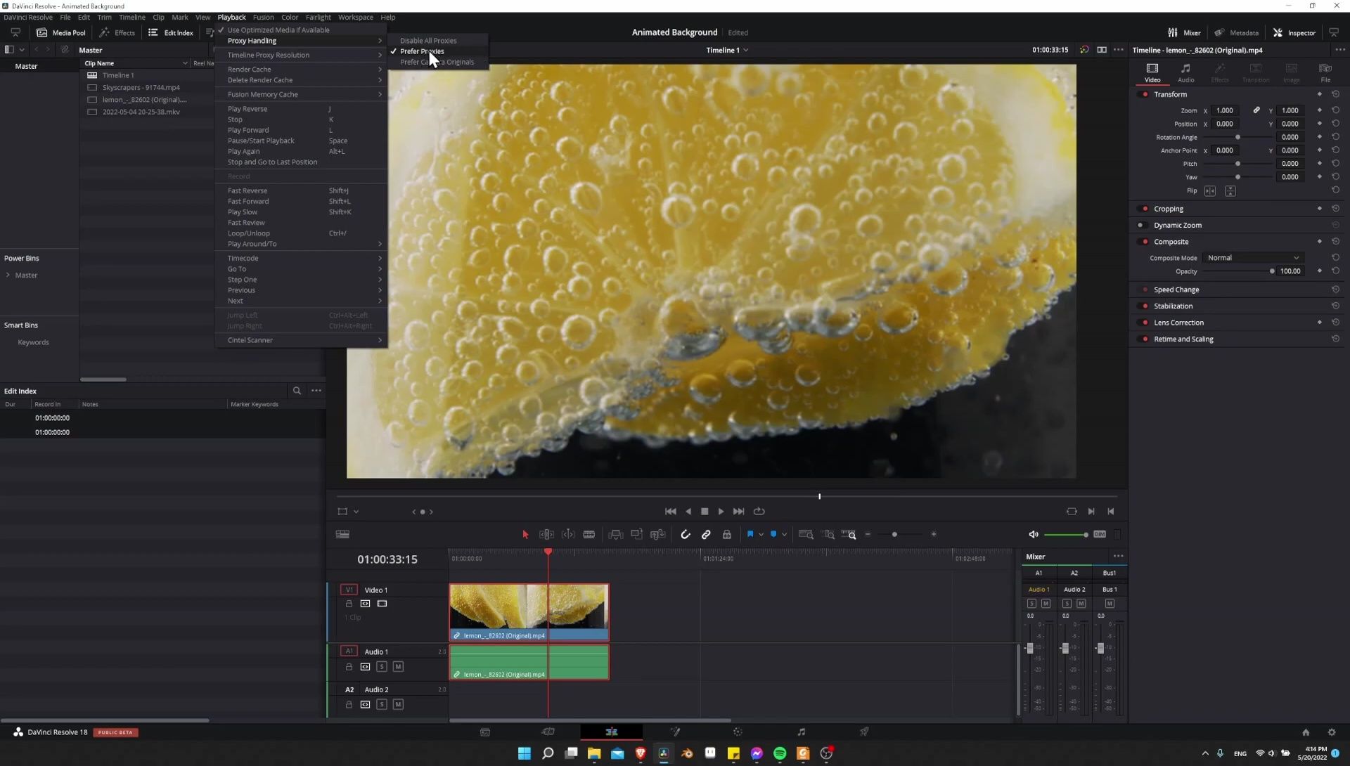Select the Blade Edit Mode tool

click(x=589, y=534)
